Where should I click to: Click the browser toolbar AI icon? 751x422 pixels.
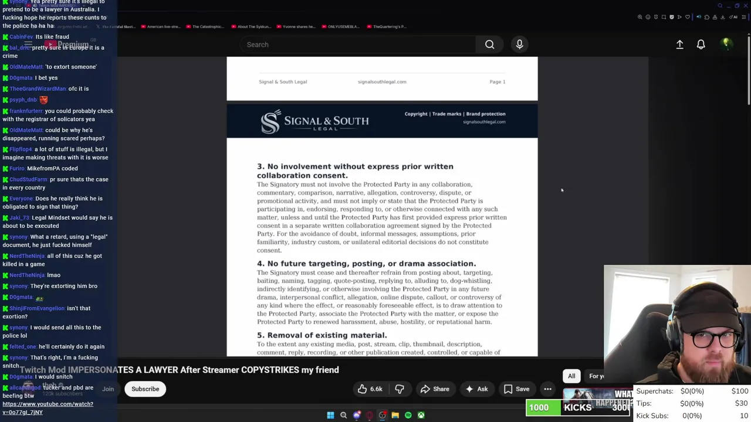(734, 17)
